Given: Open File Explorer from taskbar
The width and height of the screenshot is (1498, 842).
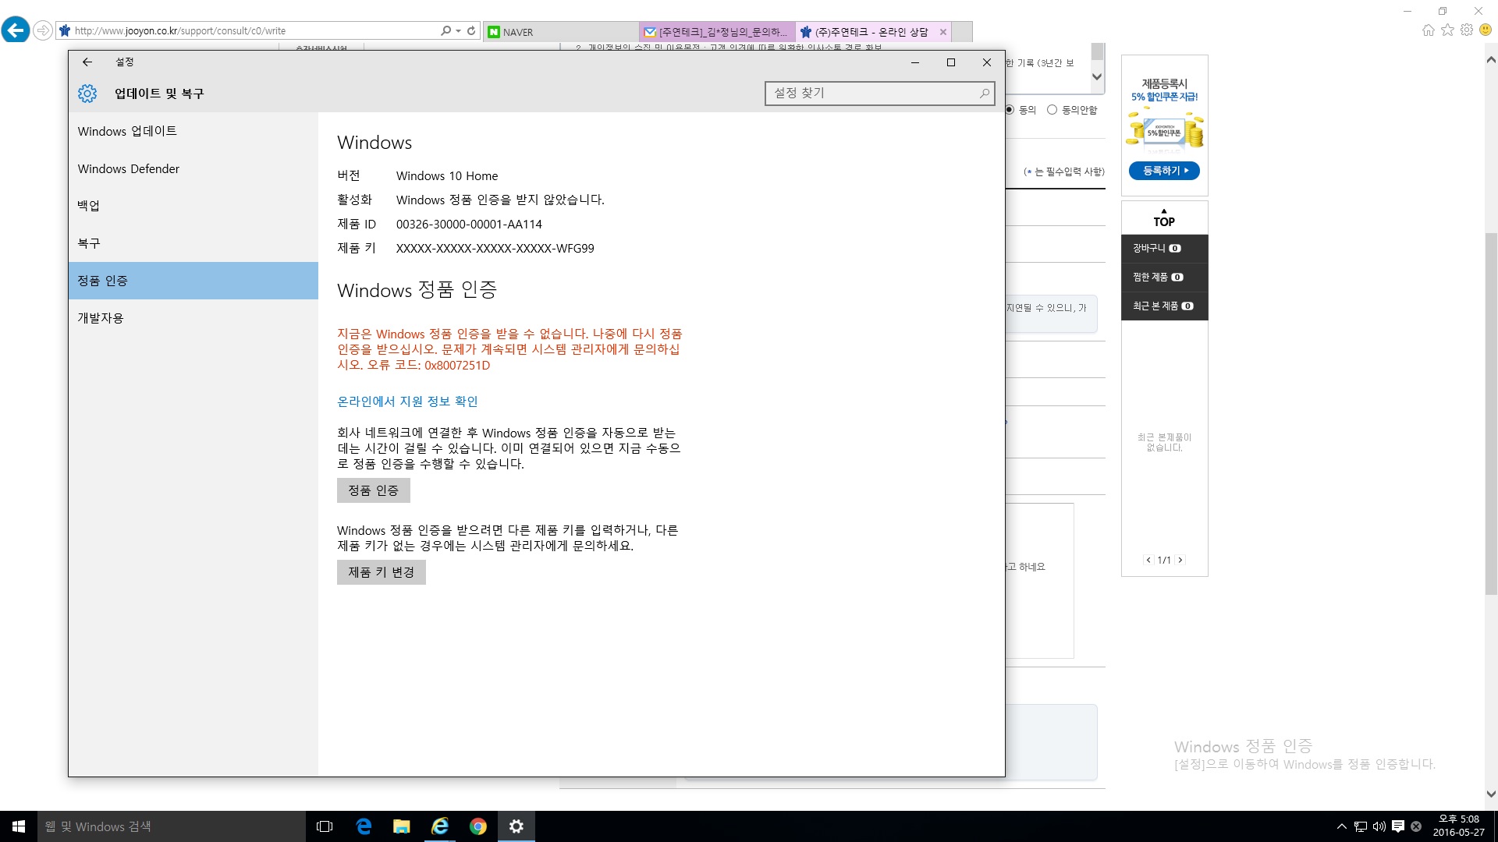Looking at the screenshot, I should click(x=402, y=826).
